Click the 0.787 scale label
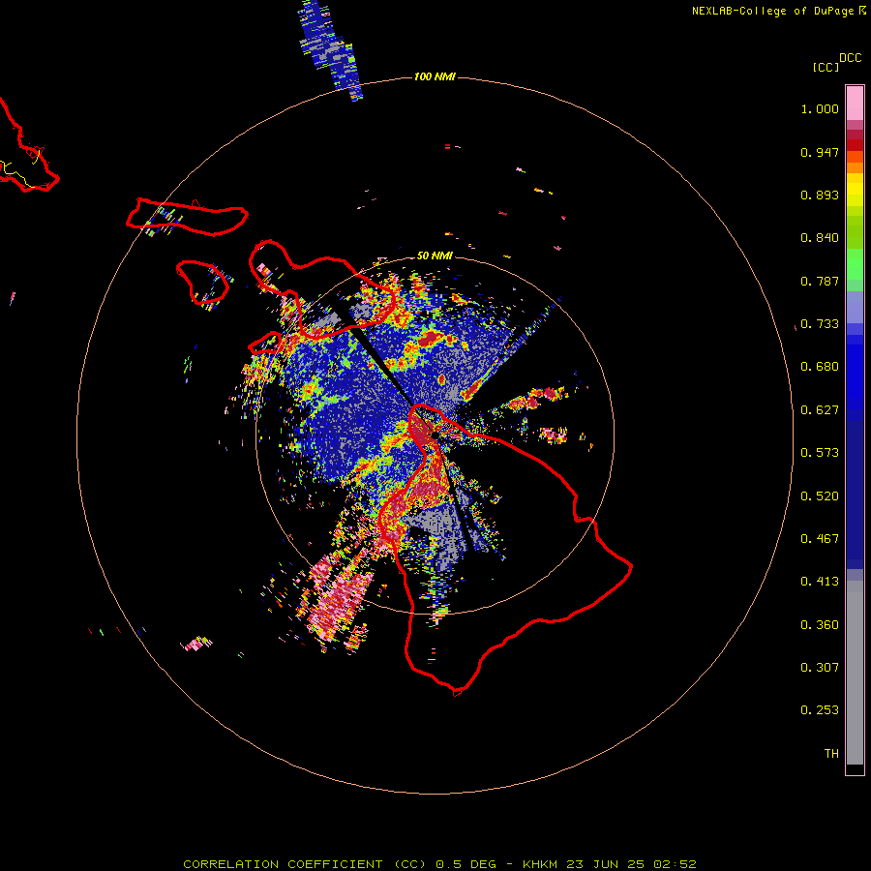Screen dimensions: 871x871 coord(820,281)
